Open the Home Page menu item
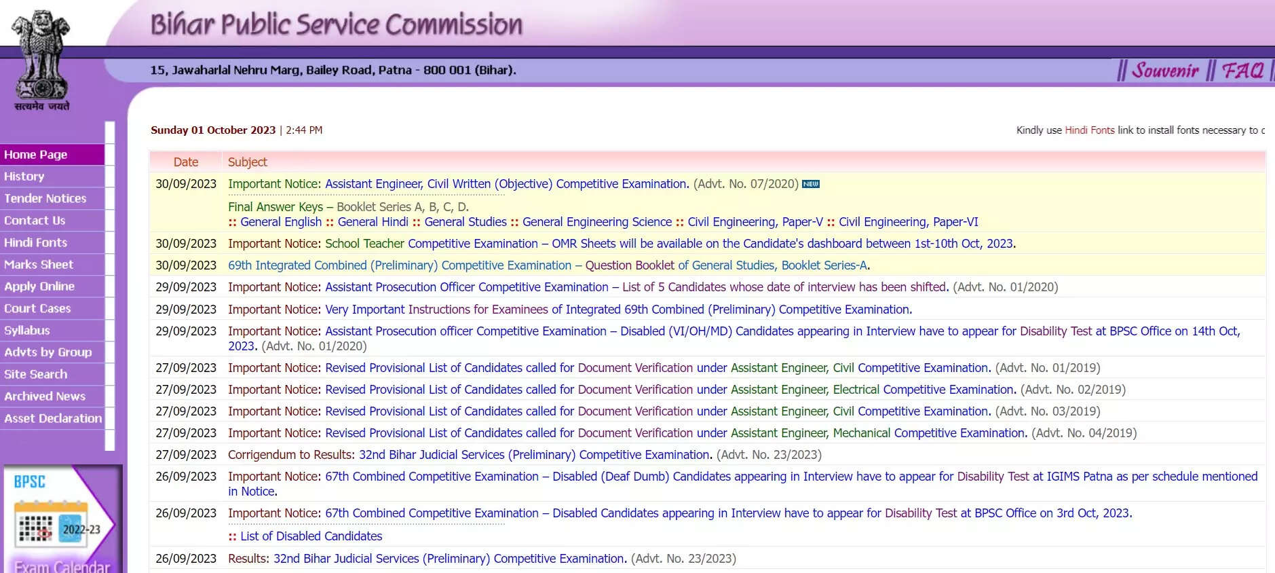Image resolution: width=1275 pixels, height=573 pixels. tap(53, 155)
